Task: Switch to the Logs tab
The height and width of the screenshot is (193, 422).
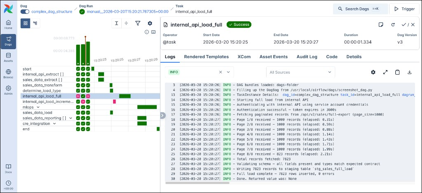Action: point(170,57)
